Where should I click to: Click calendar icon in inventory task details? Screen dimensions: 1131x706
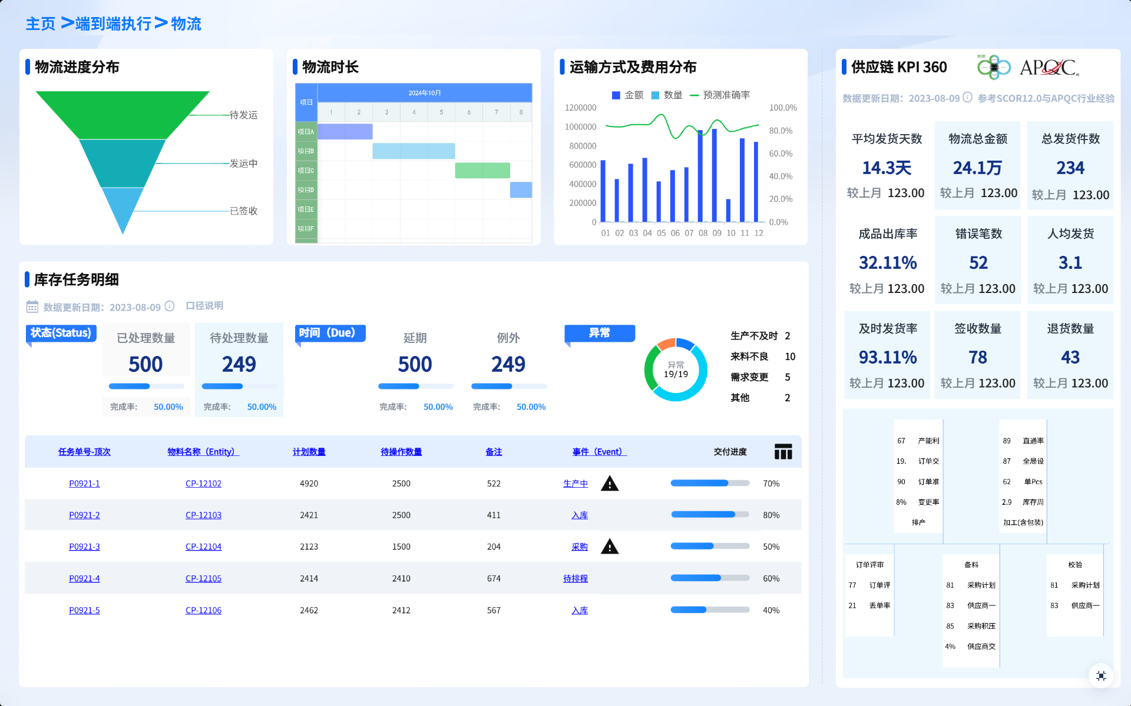tap(32, 307)
